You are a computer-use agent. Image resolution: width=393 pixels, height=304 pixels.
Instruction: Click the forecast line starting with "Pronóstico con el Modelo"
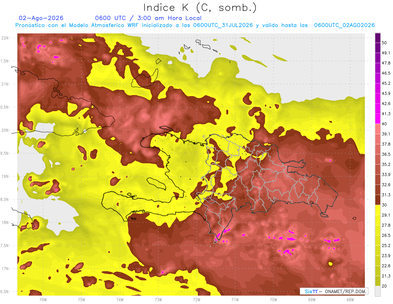[x=195, y=25]
